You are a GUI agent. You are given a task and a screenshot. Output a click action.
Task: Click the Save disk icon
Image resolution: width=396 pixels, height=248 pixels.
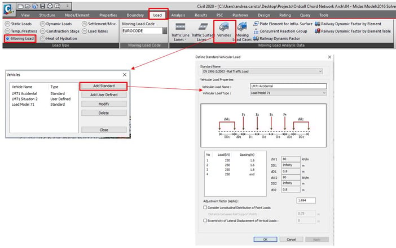[x=43, y=6]
